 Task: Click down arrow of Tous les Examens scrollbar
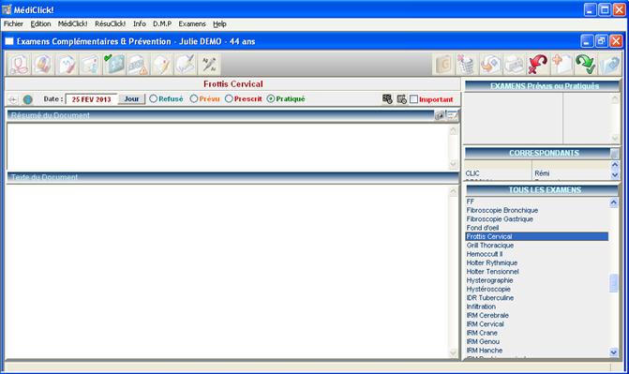click(613, 352)
